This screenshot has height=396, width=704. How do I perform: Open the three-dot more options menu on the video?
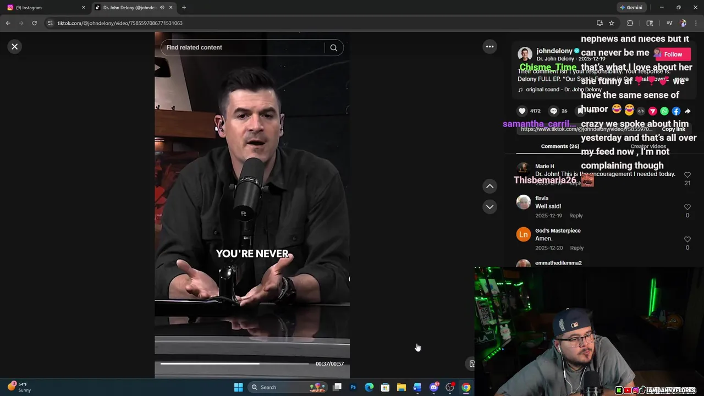click(490, 47)
